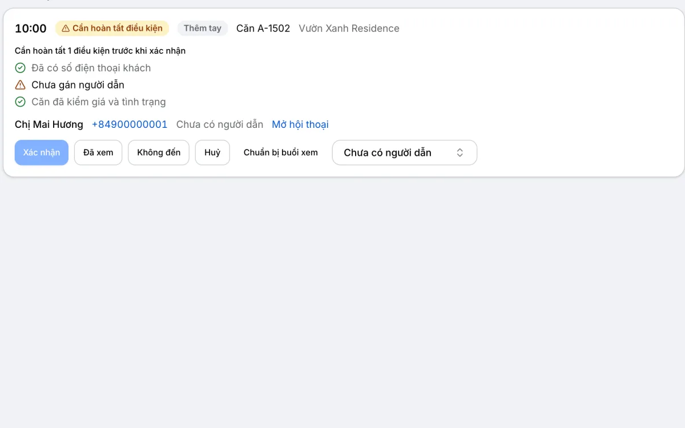Click the client name 'Chị Mai Hương'

[x=49, y=124]
